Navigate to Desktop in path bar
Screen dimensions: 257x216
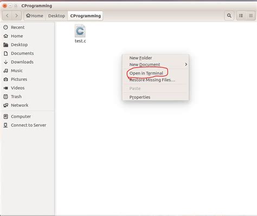pos(56,16)
